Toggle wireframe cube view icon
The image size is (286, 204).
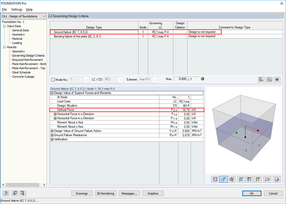coord(215,180)
